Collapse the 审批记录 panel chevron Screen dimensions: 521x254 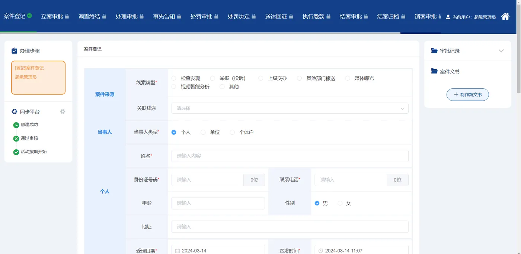tap(501, 50)
